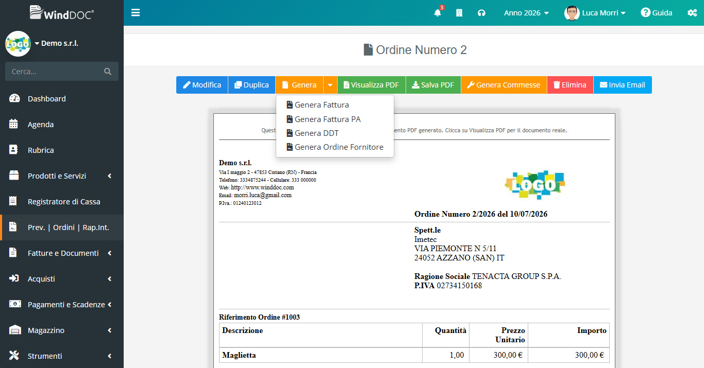Click the Prev. Ordini Rap.Int. document icon
704x368 pixels.
click(x=14, y=227)
